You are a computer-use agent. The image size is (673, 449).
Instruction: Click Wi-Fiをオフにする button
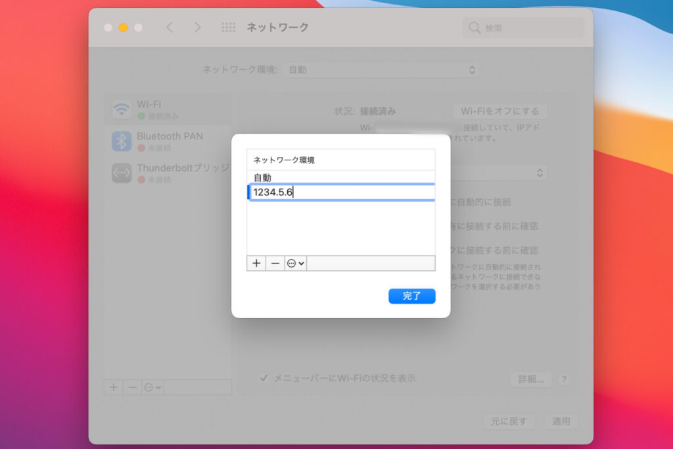tap(499, 111)
